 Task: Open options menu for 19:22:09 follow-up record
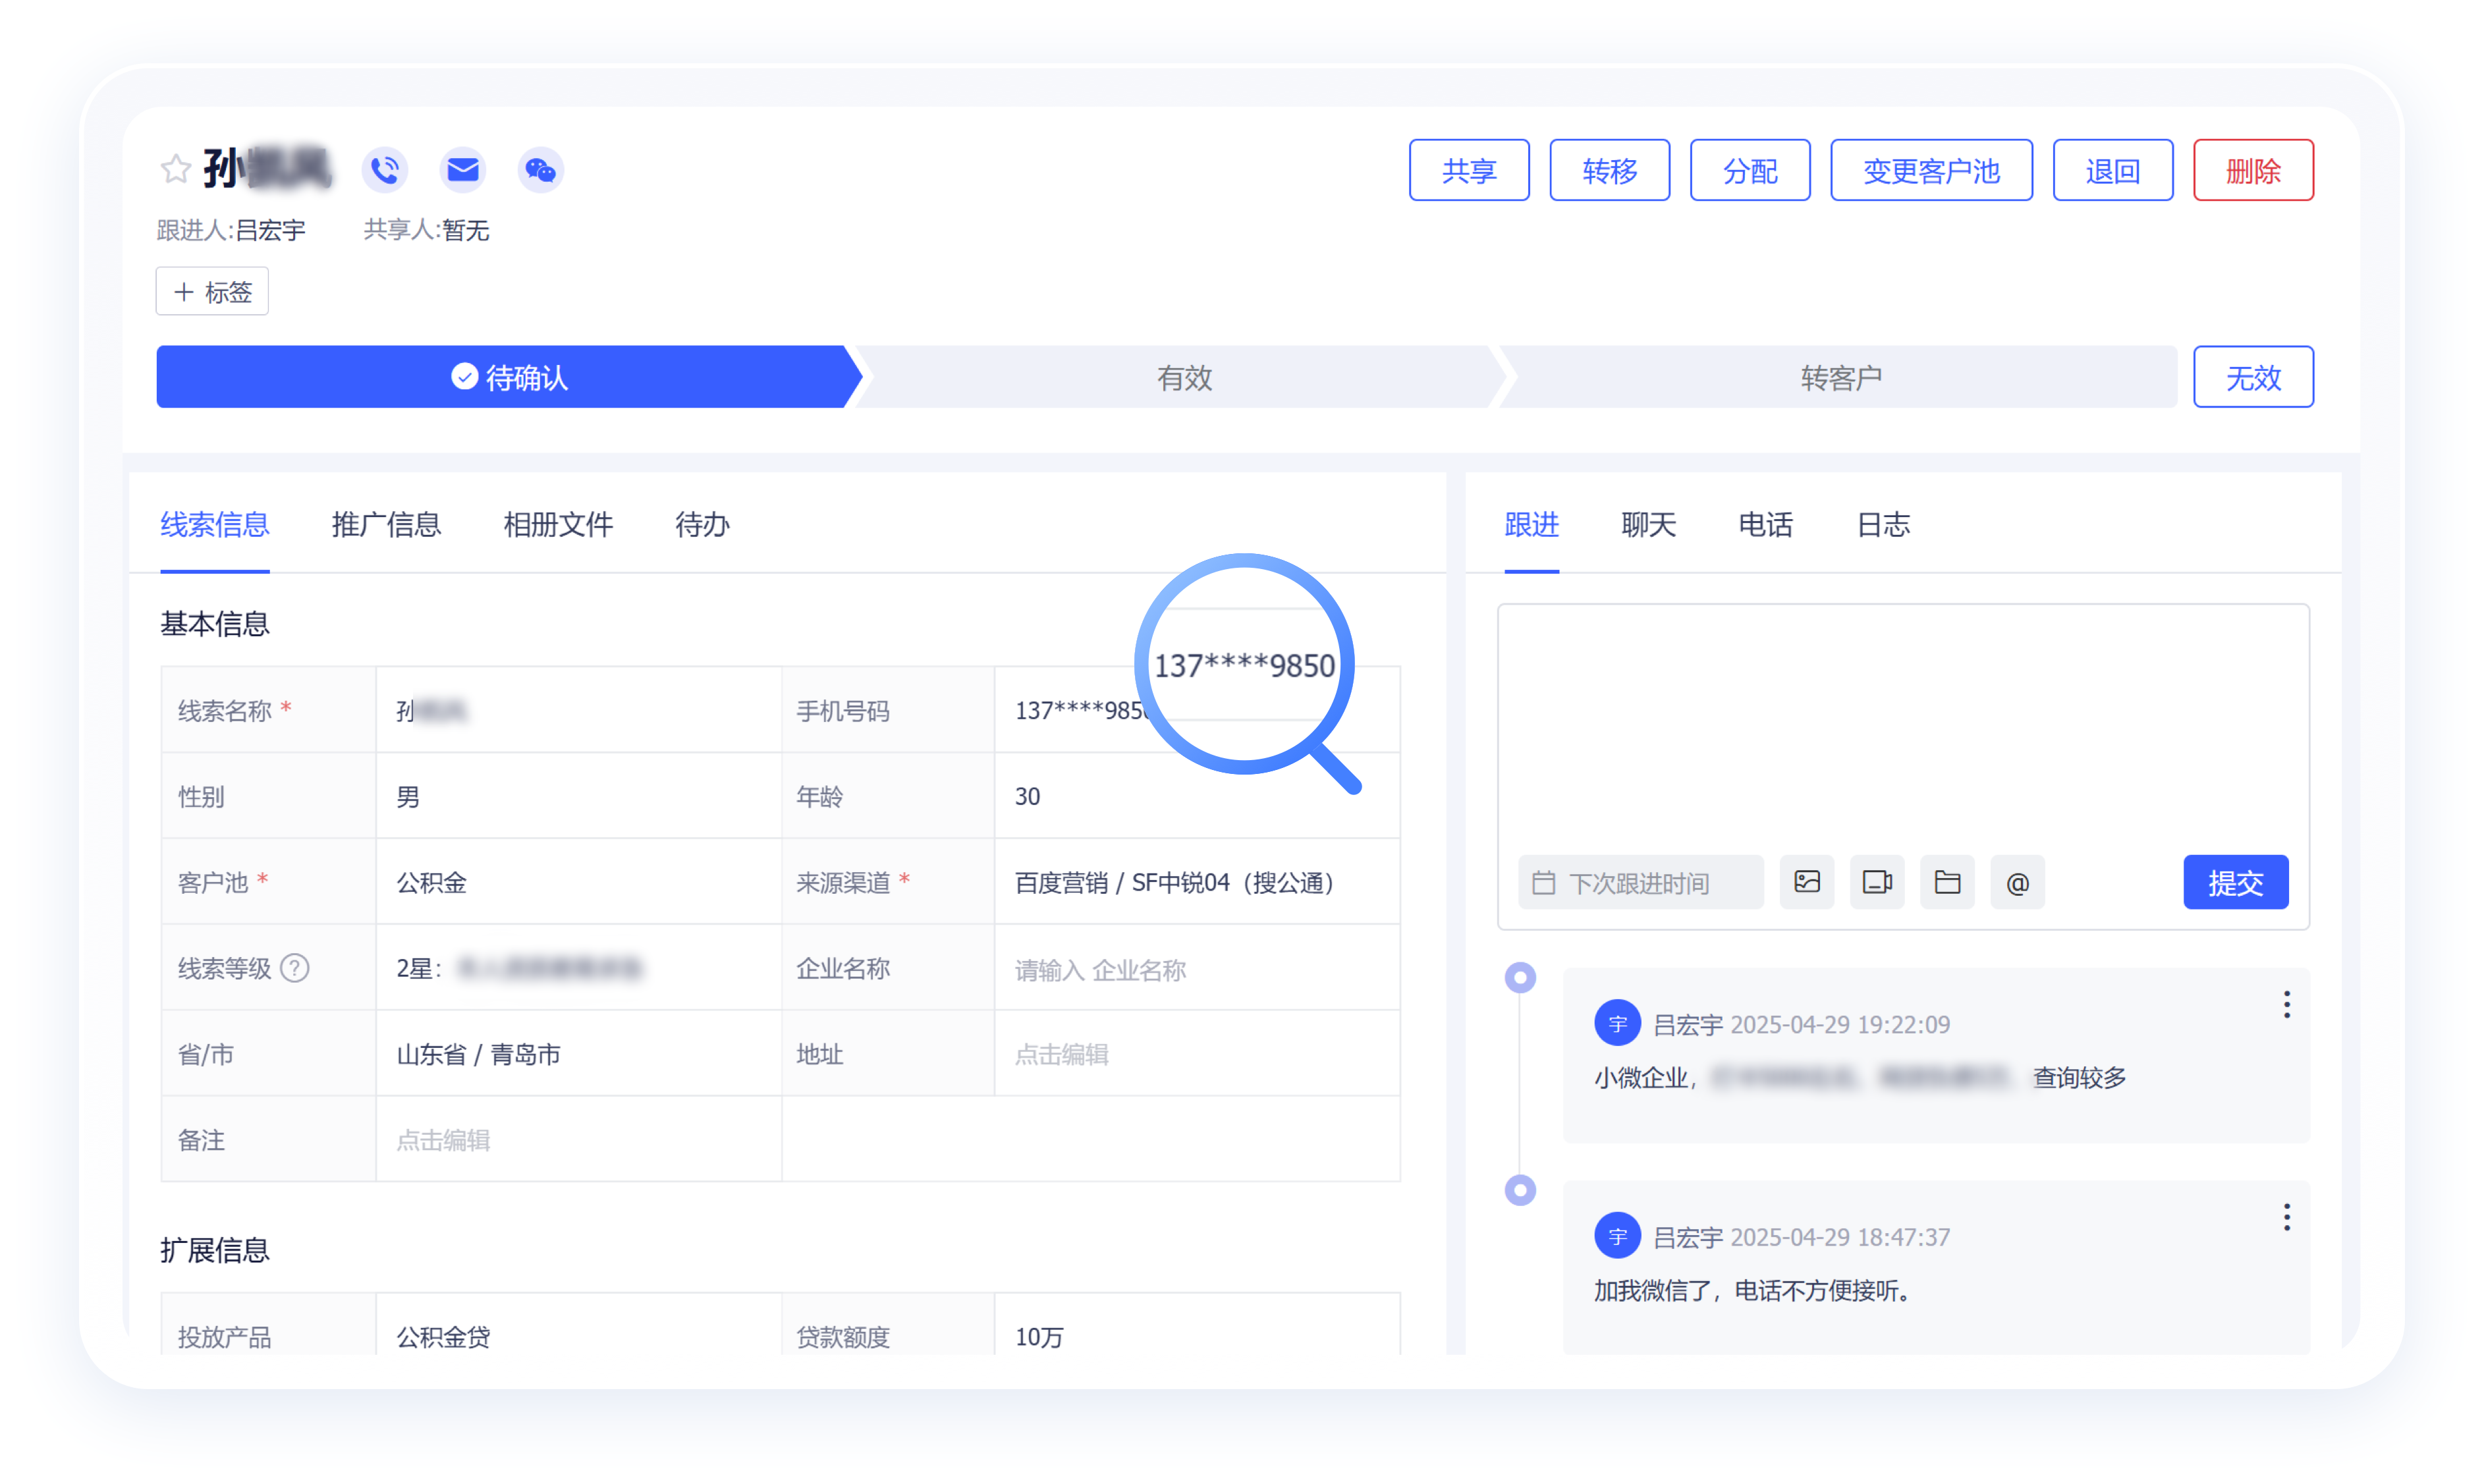tap(2286, 1004)
